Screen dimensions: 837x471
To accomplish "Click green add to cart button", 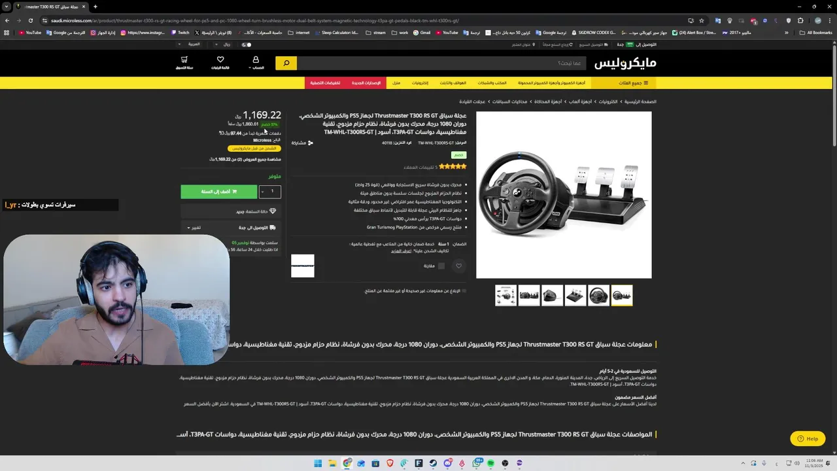I will pos(219,191).
